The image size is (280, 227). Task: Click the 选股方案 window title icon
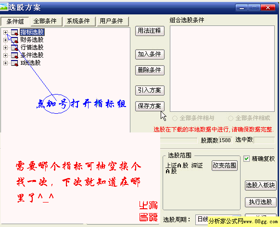tap(4, 7)
